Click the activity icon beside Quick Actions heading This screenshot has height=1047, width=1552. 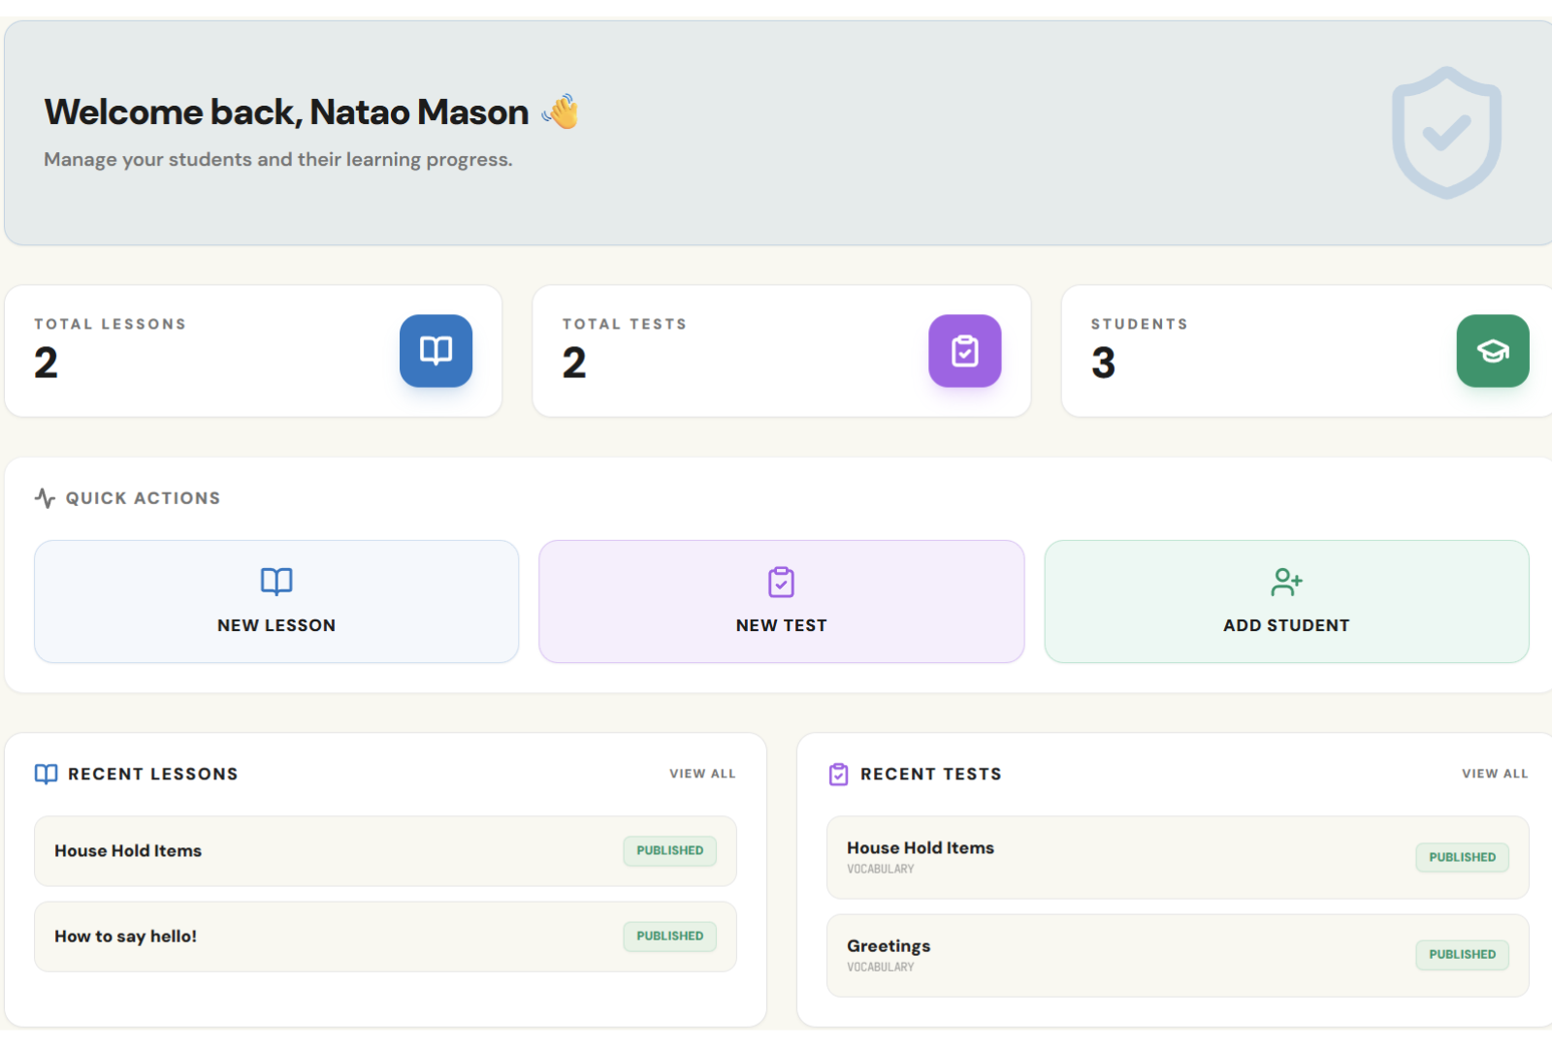pos(43,496)
